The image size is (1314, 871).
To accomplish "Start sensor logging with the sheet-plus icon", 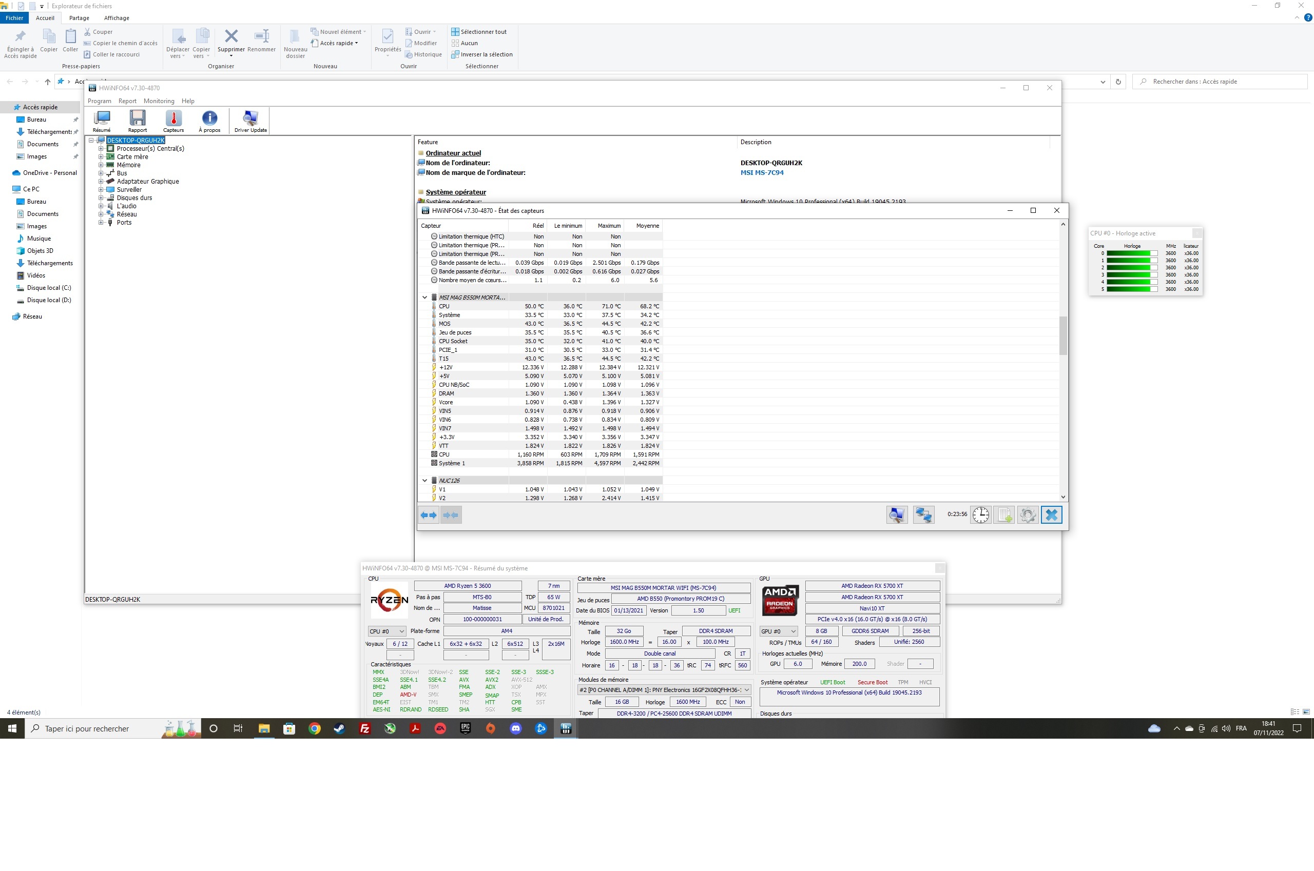I will (x=1004, y=515).
